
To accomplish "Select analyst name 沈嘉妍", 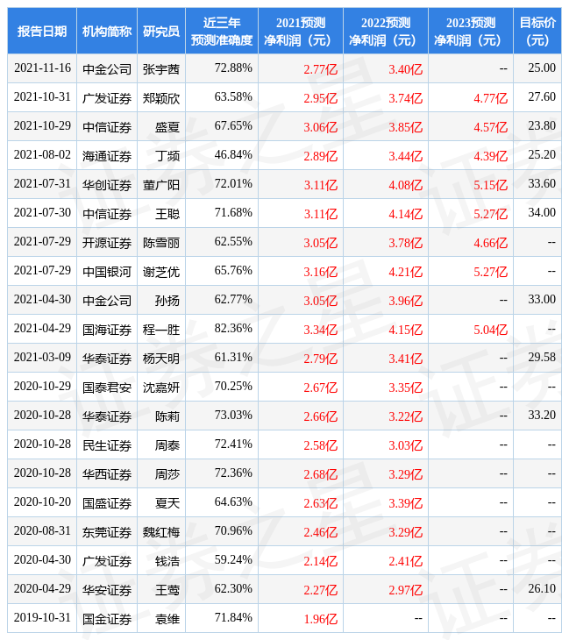I will (x=161, y=388).
